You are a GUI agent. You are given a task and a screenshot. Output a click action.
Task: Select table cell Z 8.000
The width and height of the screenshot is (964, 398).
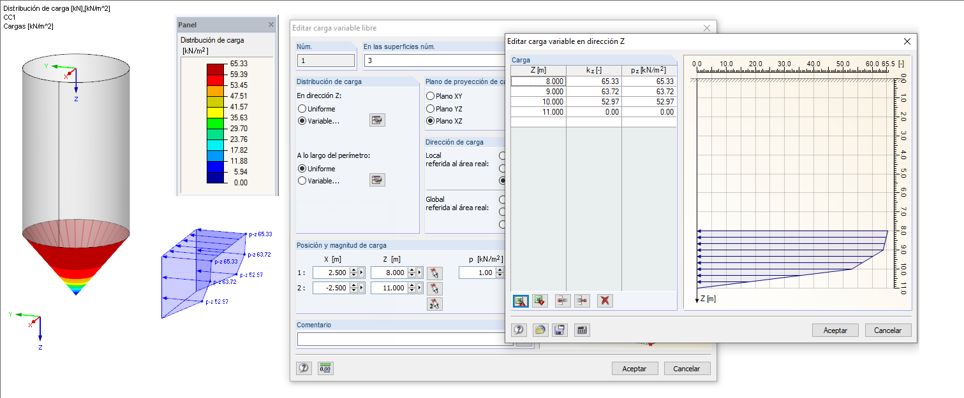coord(538,82)
